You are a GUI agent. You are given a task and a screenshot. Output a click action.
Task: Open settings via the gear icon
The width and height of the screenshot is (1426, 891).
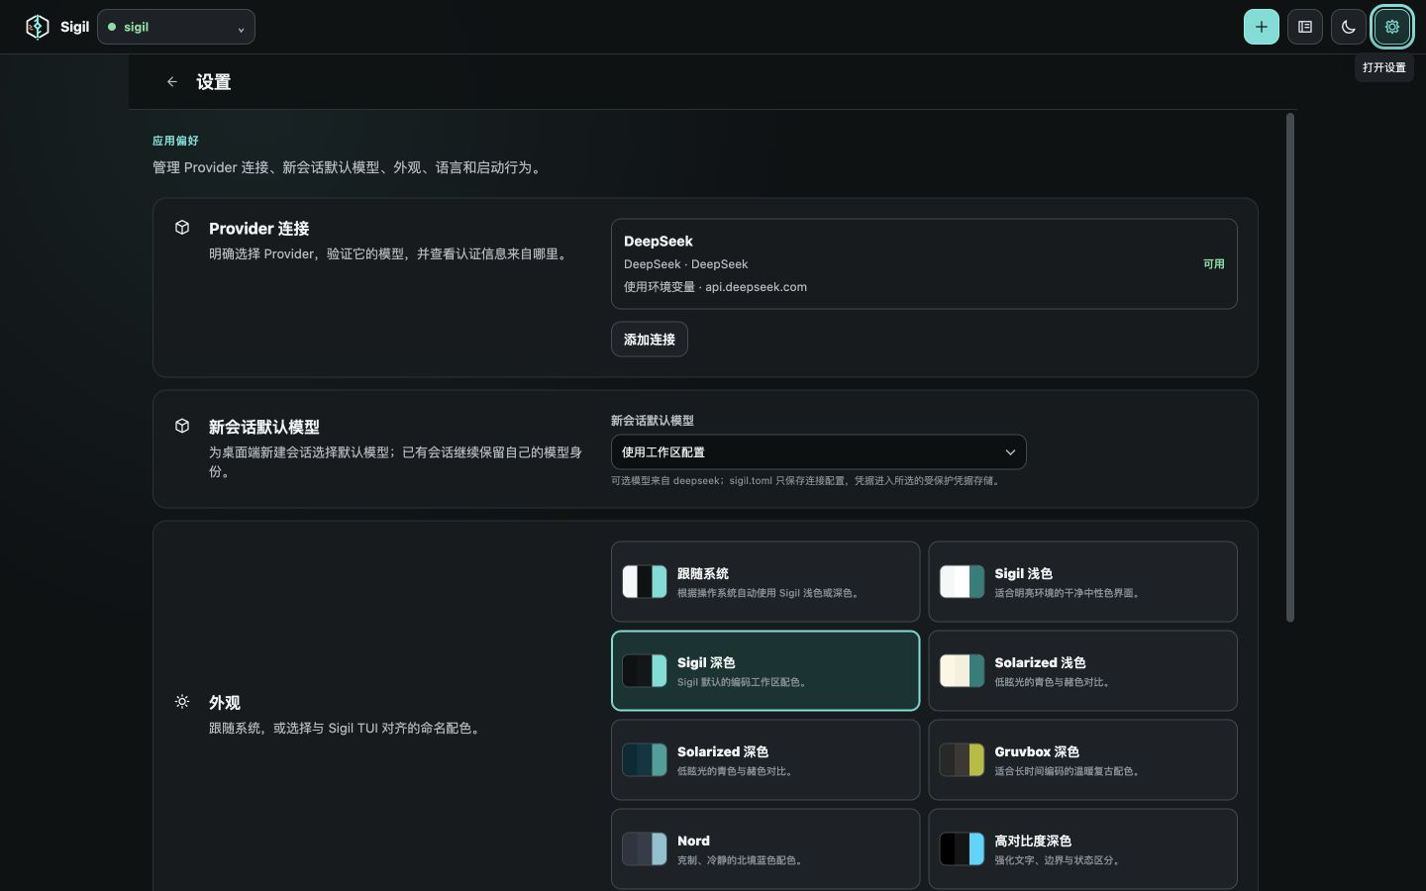[1391, 27]
